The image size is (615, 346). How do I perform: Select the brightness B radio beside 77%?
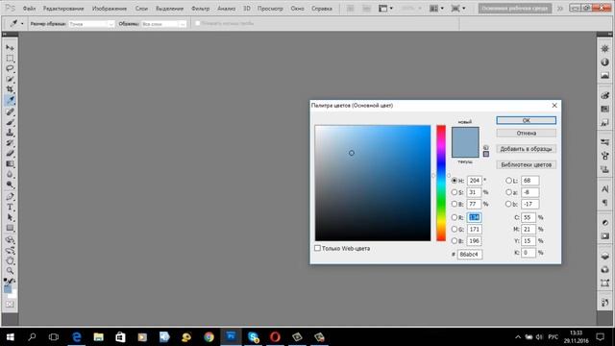click(455, 204)
